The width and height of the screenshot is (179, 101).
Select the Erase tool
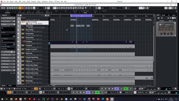pyautogui.click(x=62, y=8)
